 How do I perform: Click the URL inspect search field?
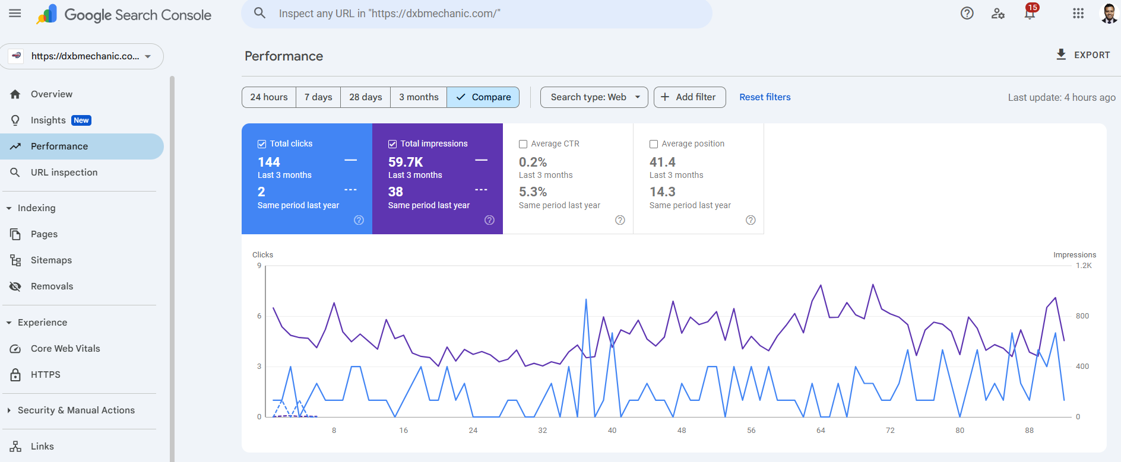point(475,14)
